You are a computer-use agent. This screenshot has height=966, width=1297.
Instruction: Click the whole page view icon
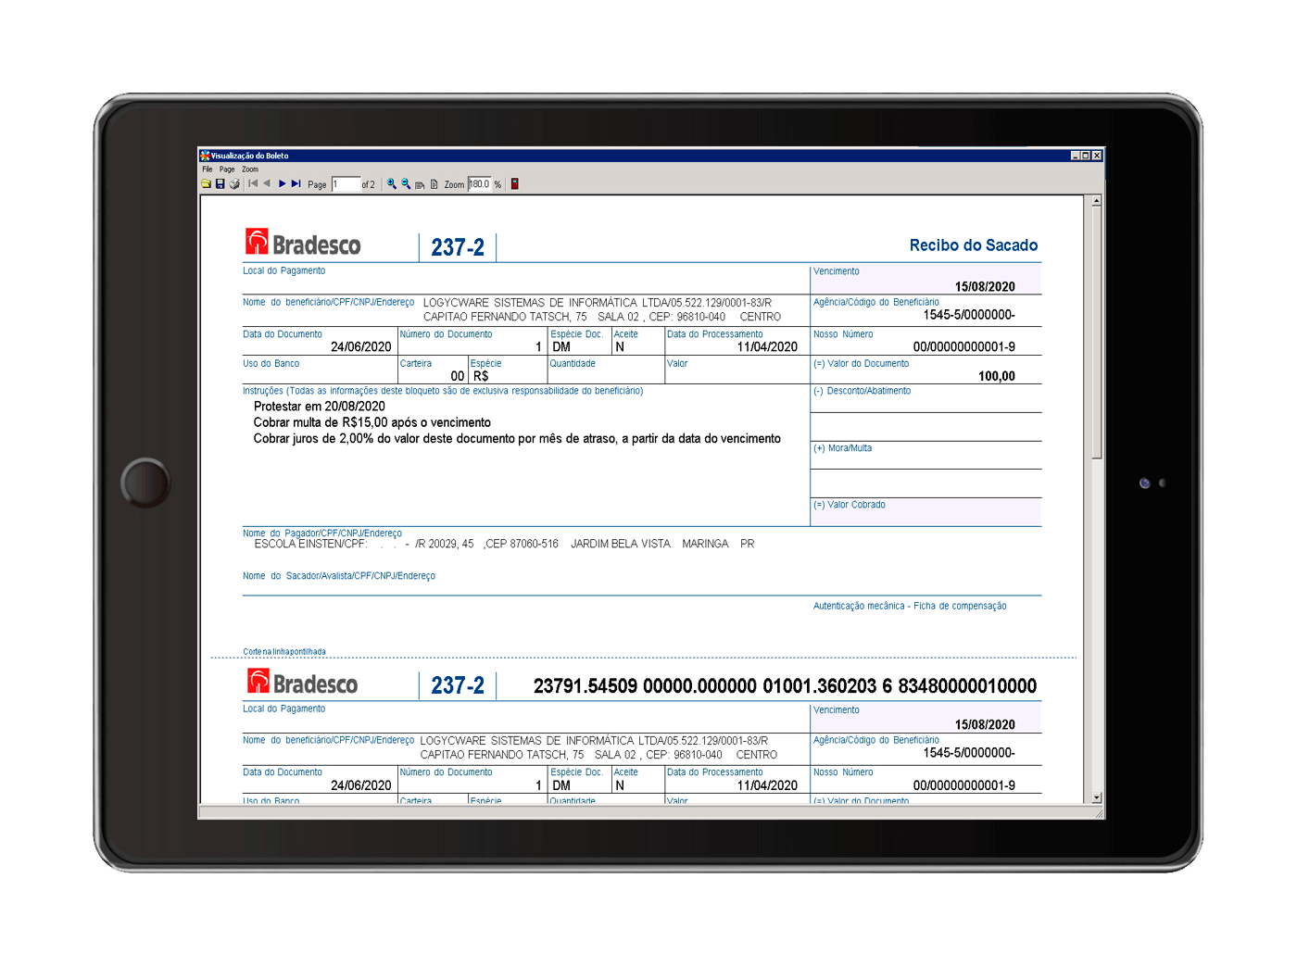(434, 184)
